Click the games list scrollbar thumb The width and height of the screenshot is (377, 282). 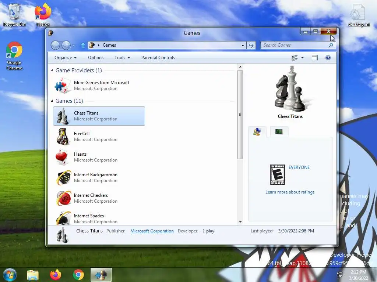coord(240,115)
